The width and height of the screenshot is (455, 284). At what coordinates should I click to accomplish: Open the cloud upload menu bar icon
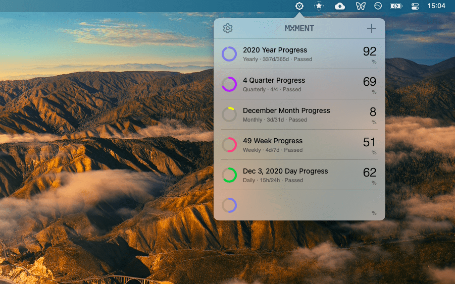339,6
